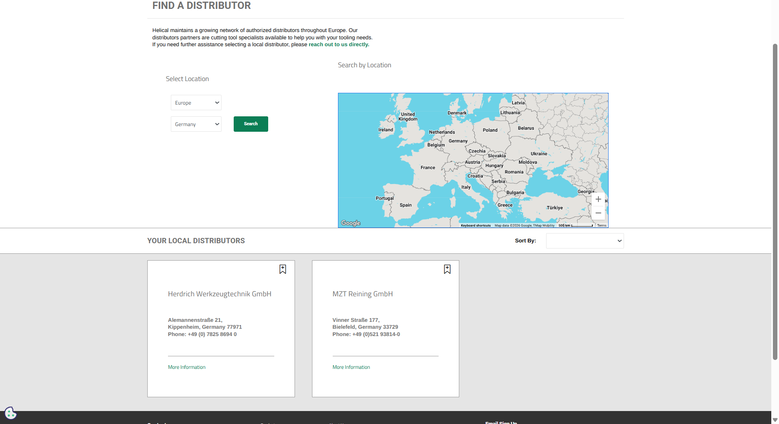This screenshot has width=779, height=424.
Task: Click the green Search button
Action: 250,124
